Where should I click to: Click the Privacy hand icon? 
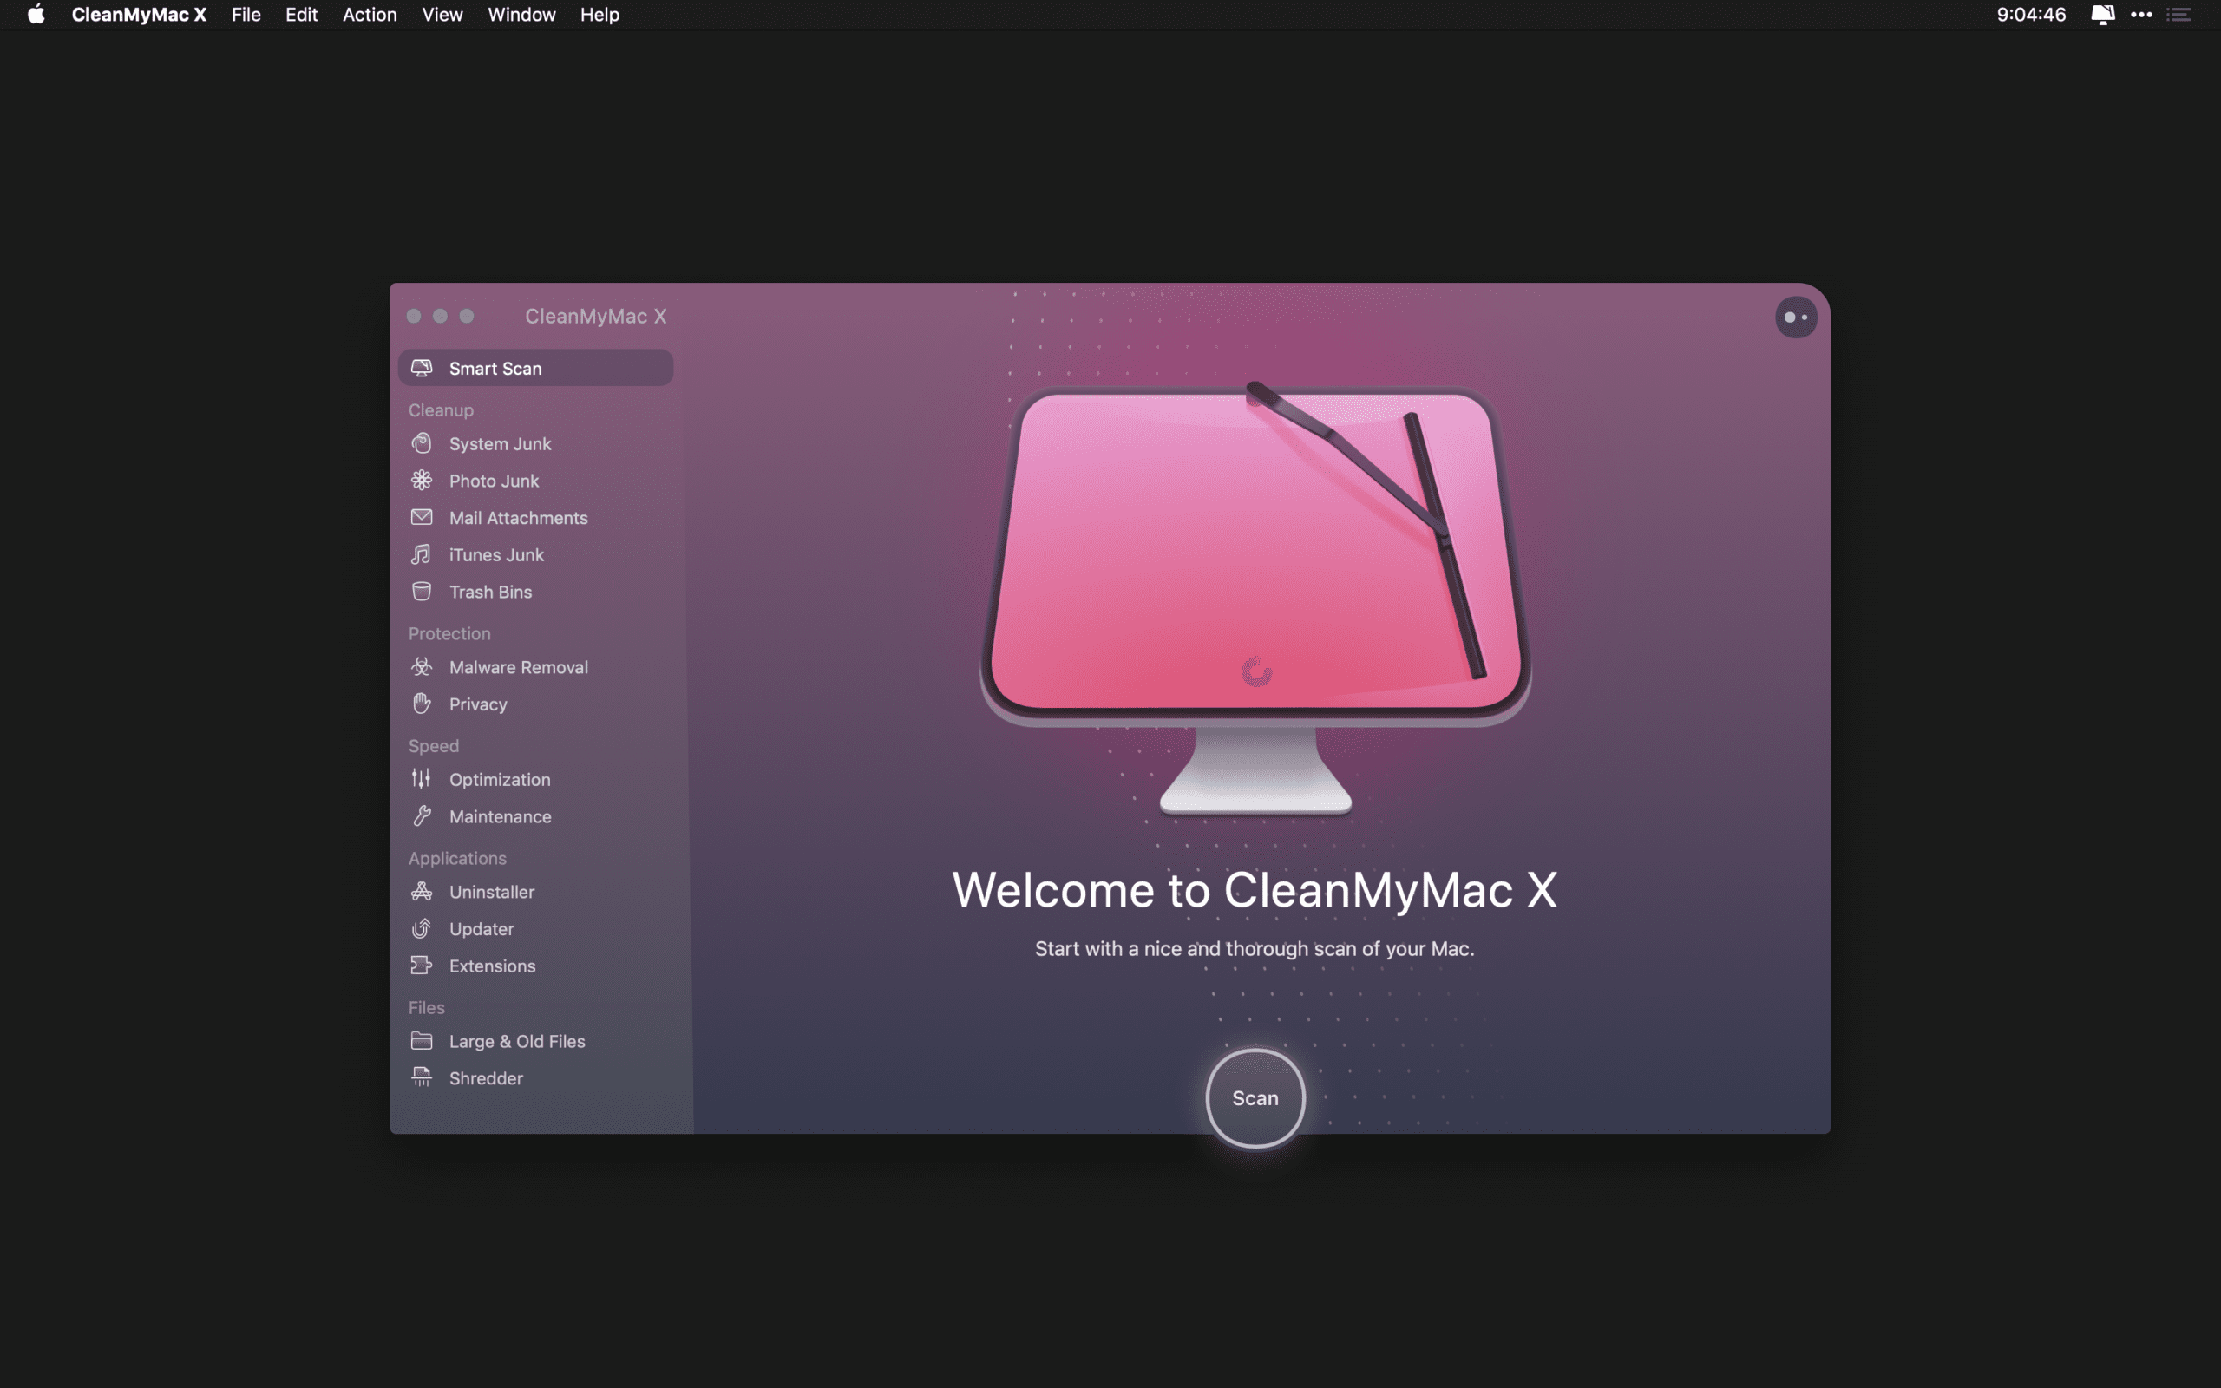[x=422, y=704]
